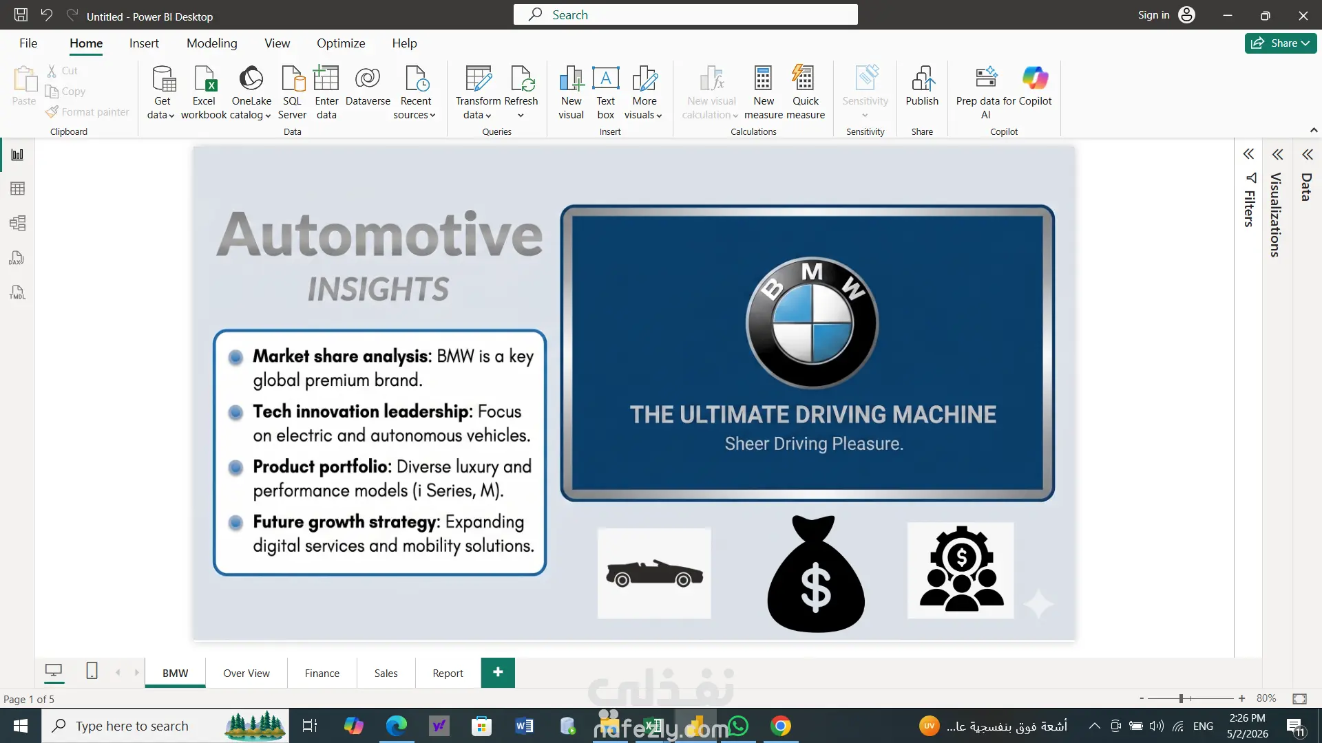The width and height of the screenshot is (1322, 743).
Task: Undo the last action
Action: pyautogui.click(x=46, y=15)
